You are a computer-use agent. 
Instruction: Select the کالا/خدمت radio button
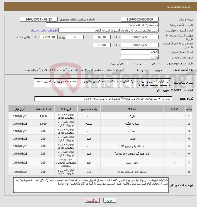tap(127, 63)
